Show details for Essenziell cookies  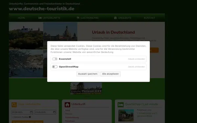pyautogui.click(x=137, y=59)
